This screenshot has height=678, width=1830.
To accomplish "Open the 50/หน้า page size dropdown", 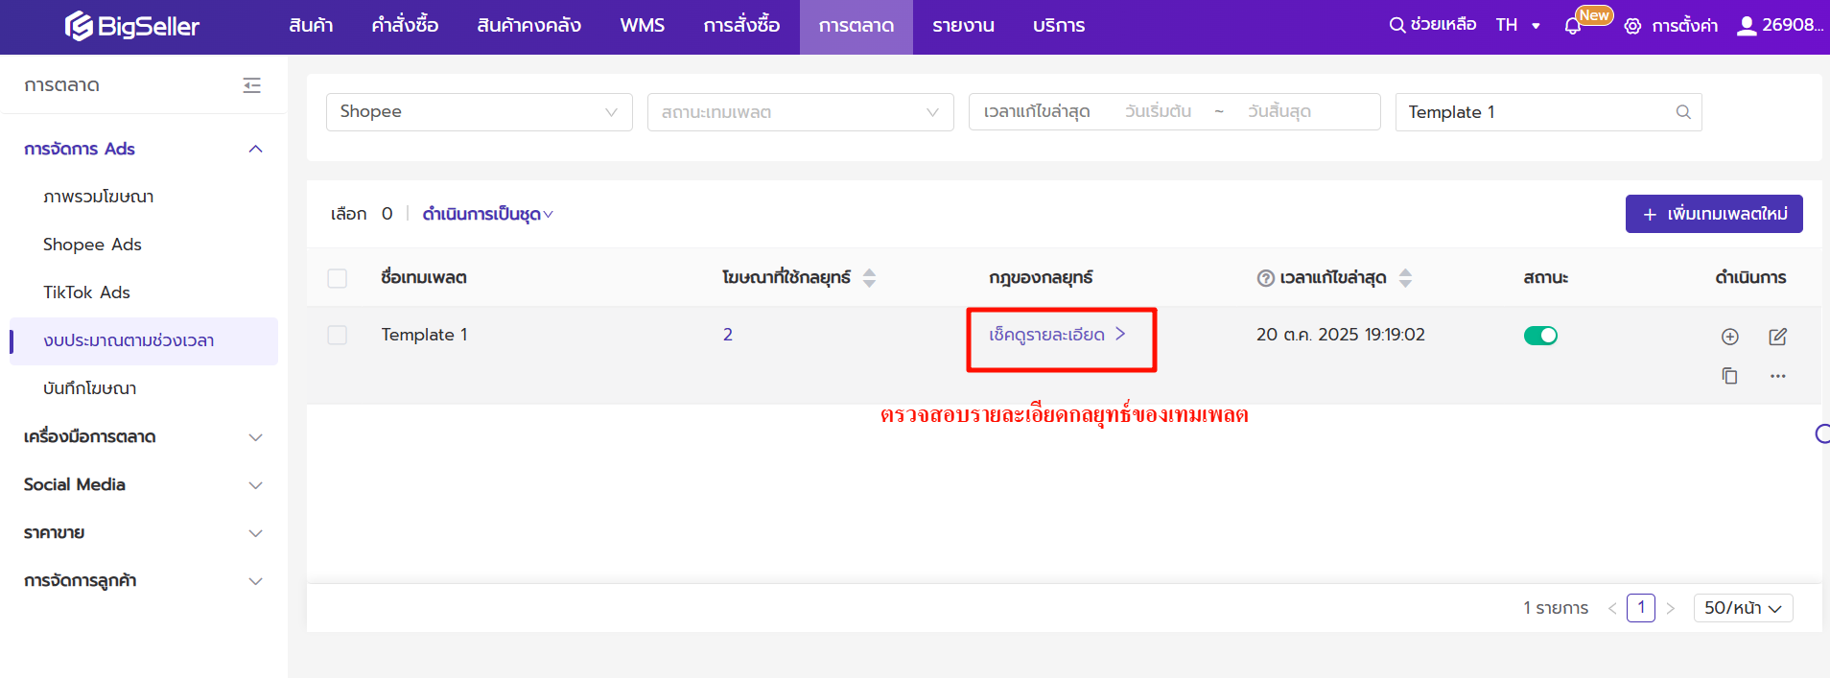I will (1743, 608).
